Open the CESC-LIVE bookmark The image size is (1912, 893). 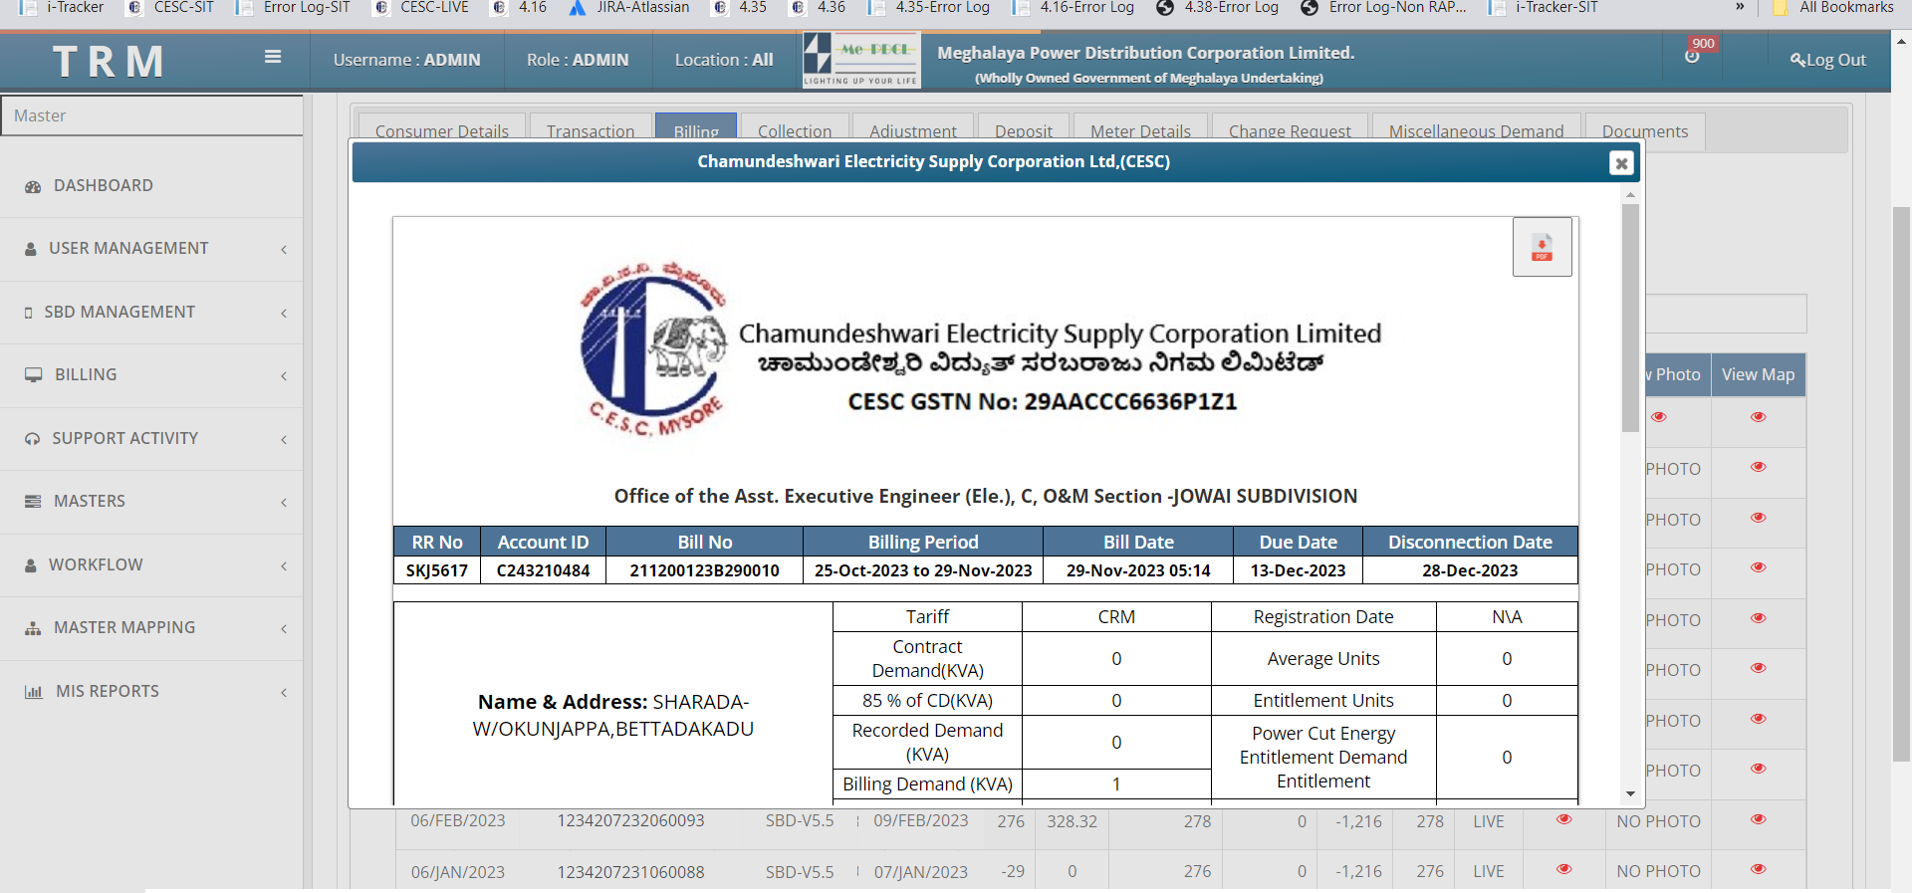click(x=421, y=8)
